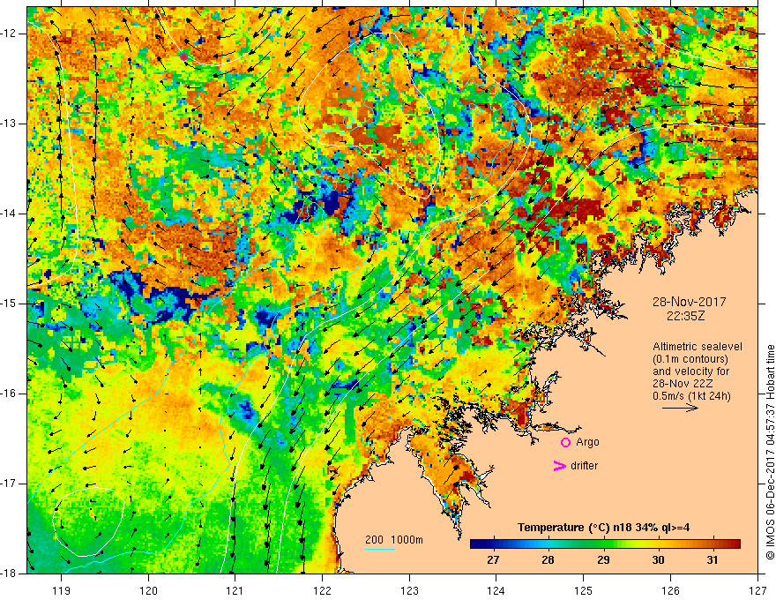
Task: Click the 'Altimetric sealevel' caption text
Action: [698, 347]
